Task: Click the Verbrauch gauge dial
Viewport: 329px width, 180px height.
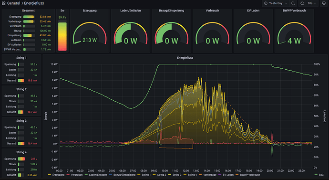Action: tap(212, 33)
